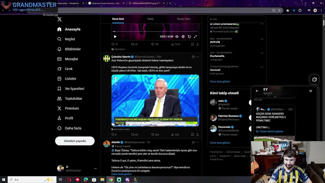Open more options for Vermedi trend
This screenshot has width=325, height=183.
pos(262,67)
